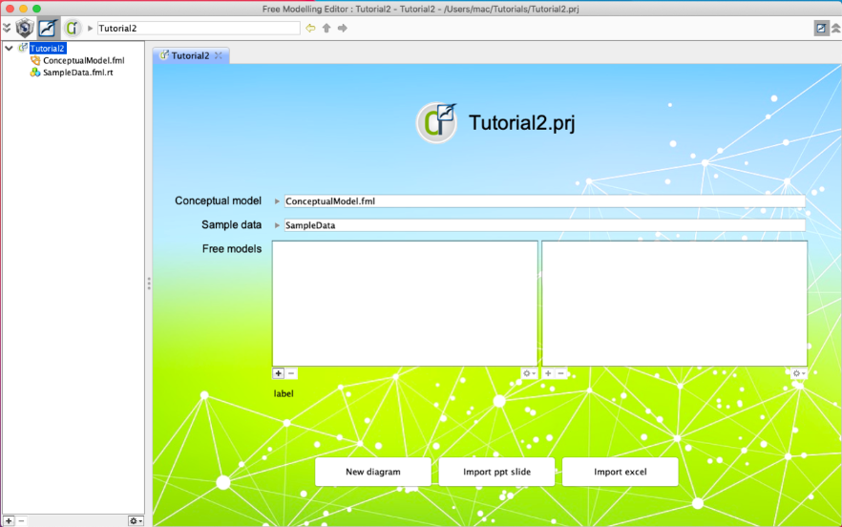This screenshot has width=842, height=527.
Task: Expand the Conceptual model field arrow
Action: click(x=277, y=201)
